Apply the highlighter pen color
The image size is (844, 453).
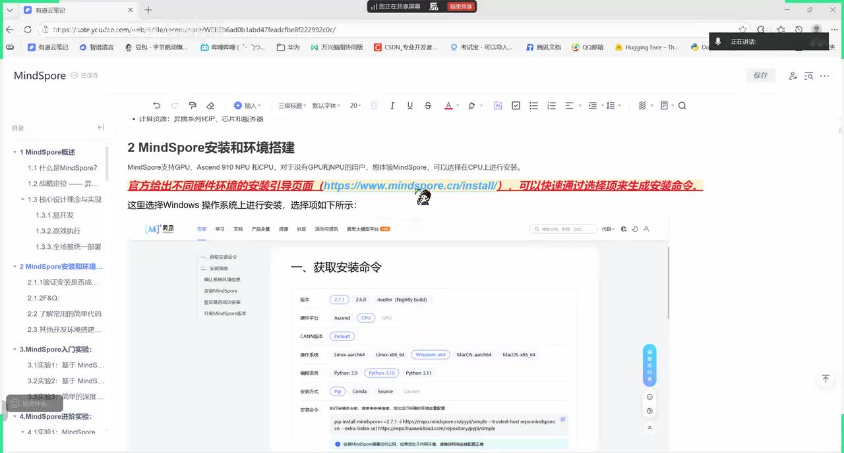point(471,105)
